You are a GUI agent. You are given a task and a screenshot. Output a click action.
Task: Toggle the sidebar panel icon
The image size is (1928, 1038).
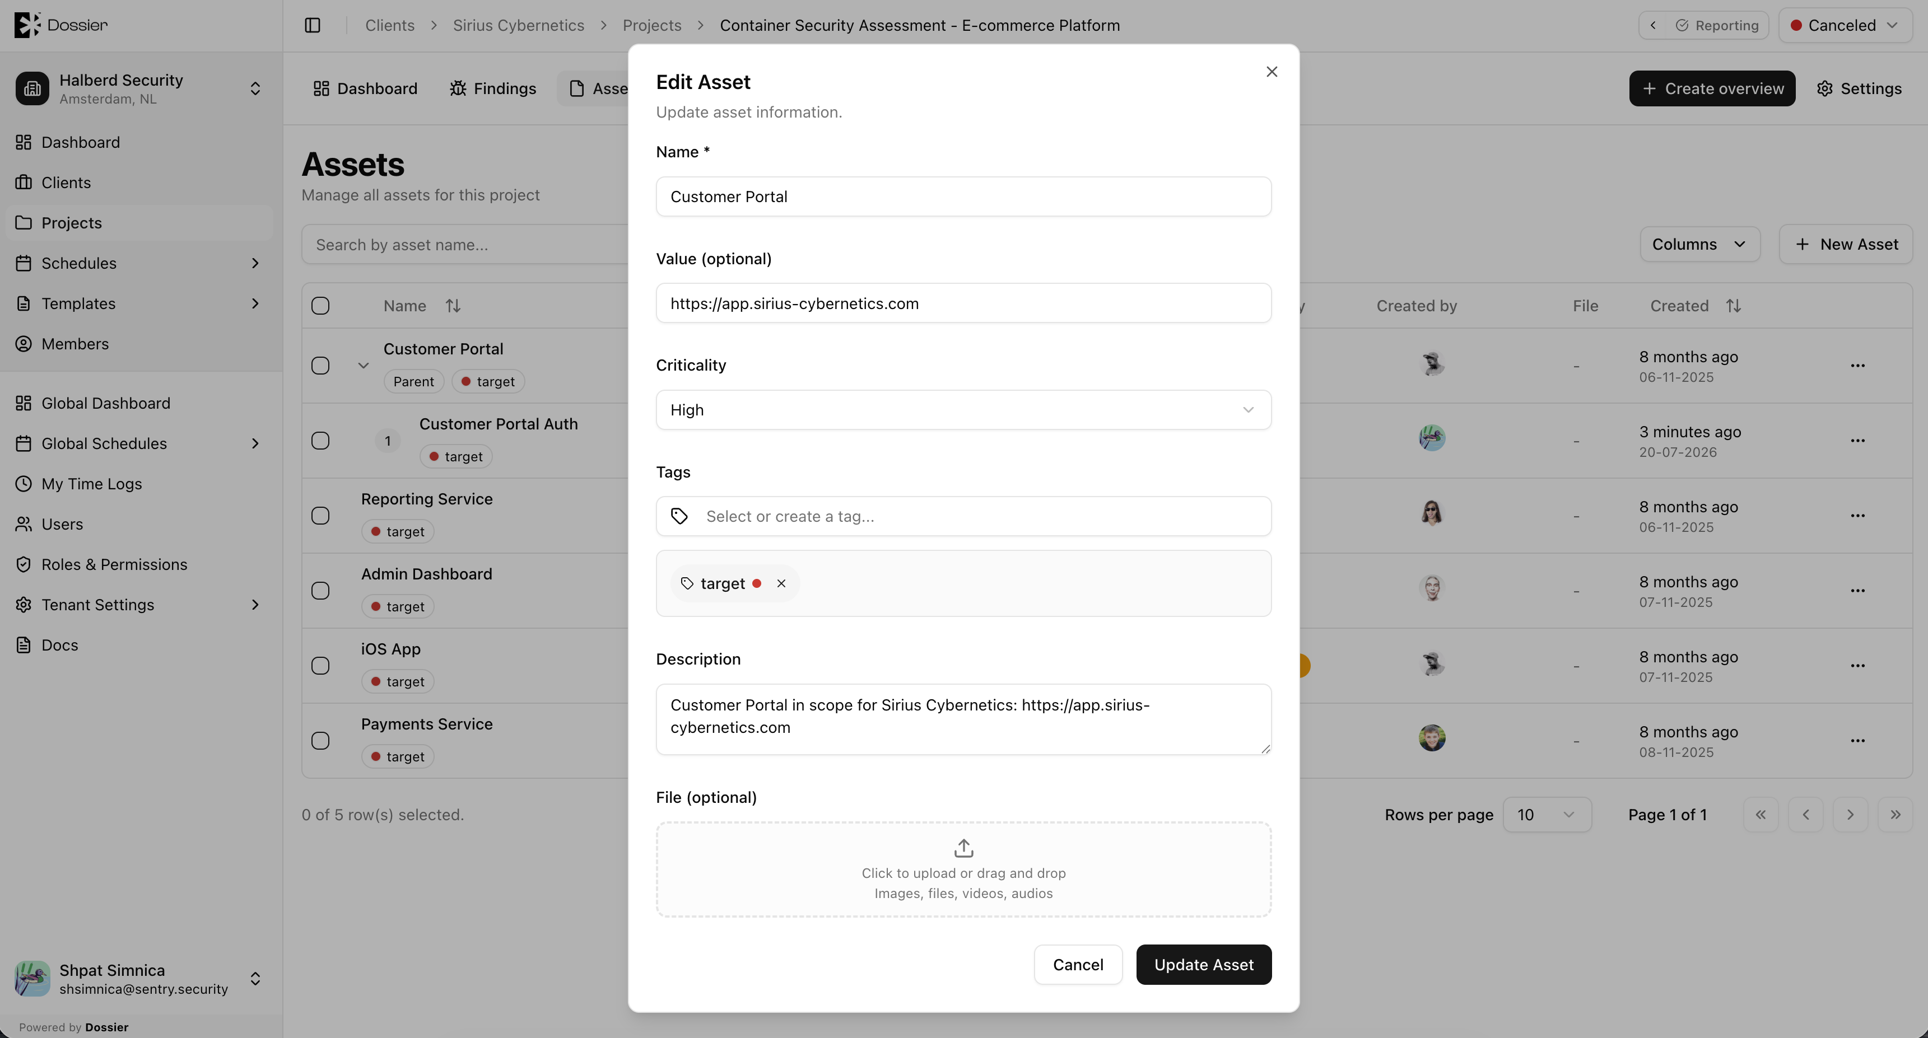313,25
